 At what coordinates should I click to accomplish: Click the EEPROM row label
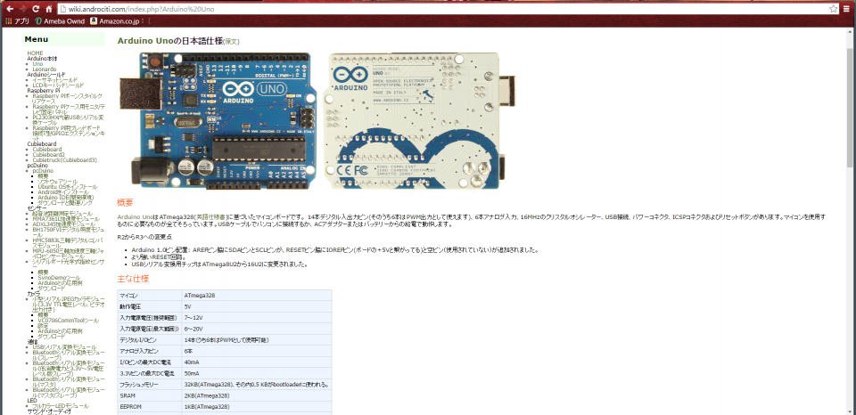pyautogui.click(x=130, y=406)
